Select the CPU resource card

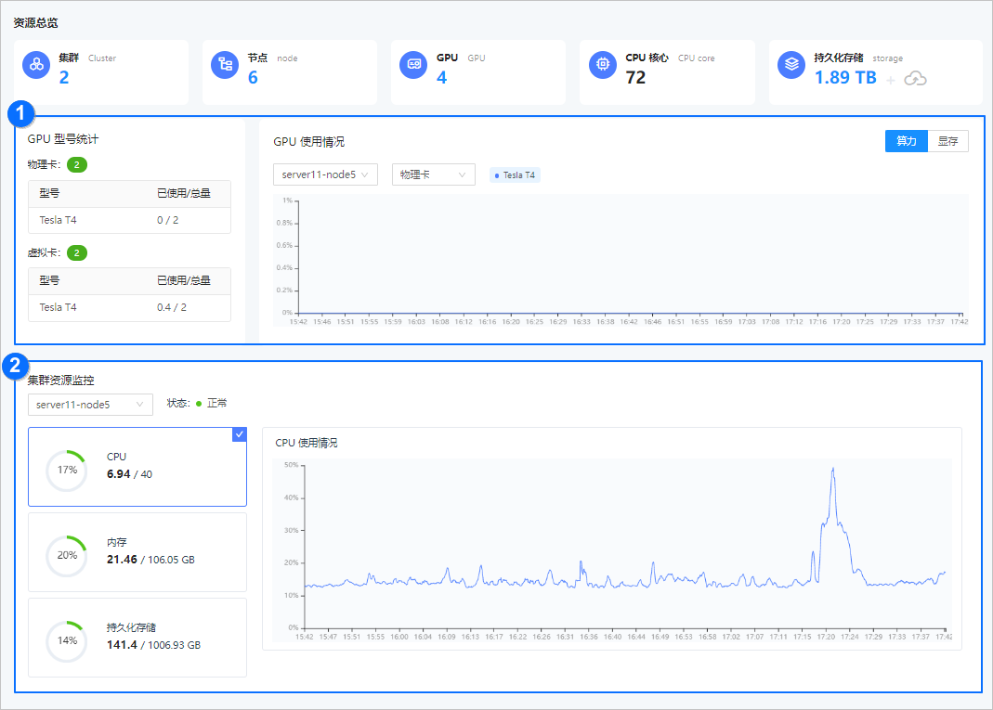tap(137, 467)
